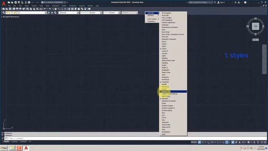
Task: Enable the Dimension toolbar entry
Action: 173,25
